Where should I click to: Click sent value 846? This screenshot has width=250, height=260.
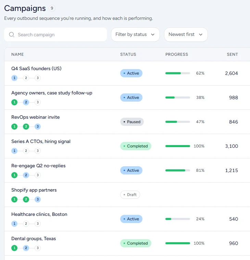pyautogui.click(x=234, y=122)
